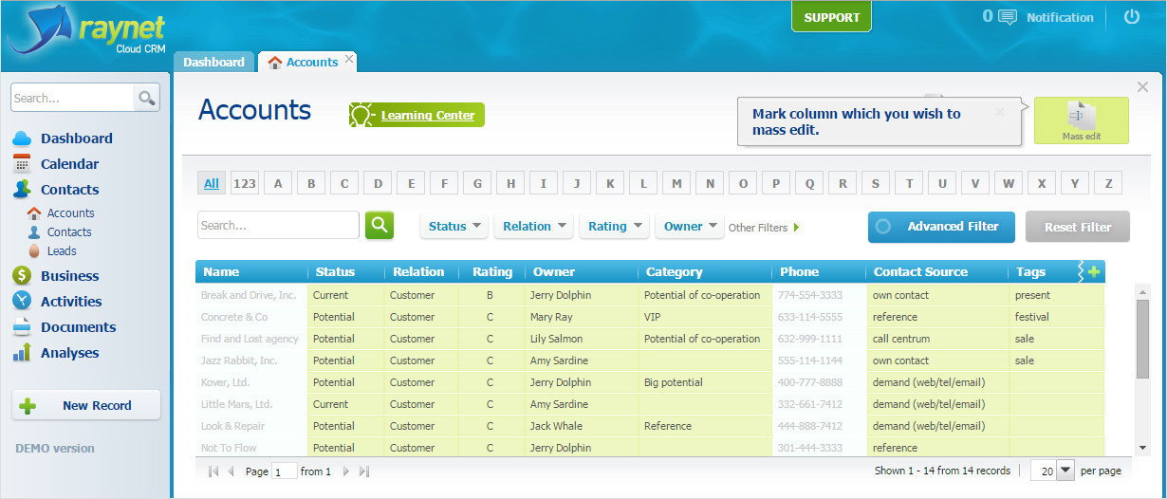The height and width of the screenshot is (499, 1167).
Task: Click the table vertical scrollbar thumb
Action: coord(1142,338)
